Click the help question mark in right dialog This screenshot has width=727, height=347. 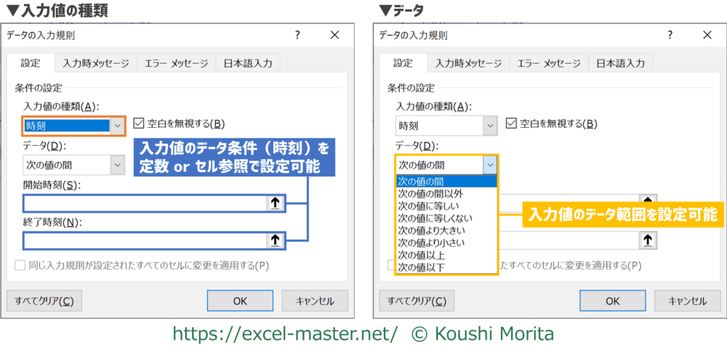pyautogui.click(x=670, y=35)
